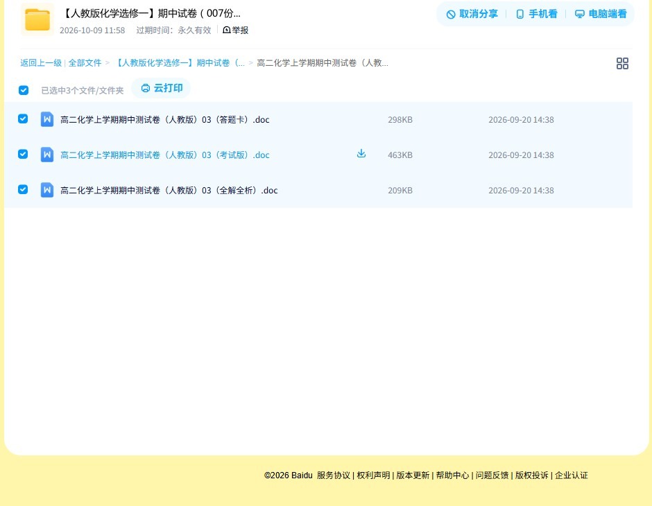
Task: Open 权利声明 footer link
Action: click(373, 476)
